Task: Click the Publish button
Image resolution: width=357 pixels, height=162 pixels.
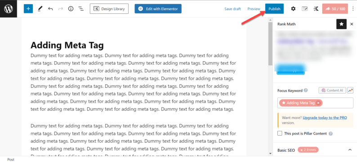Action: [274, 9]
